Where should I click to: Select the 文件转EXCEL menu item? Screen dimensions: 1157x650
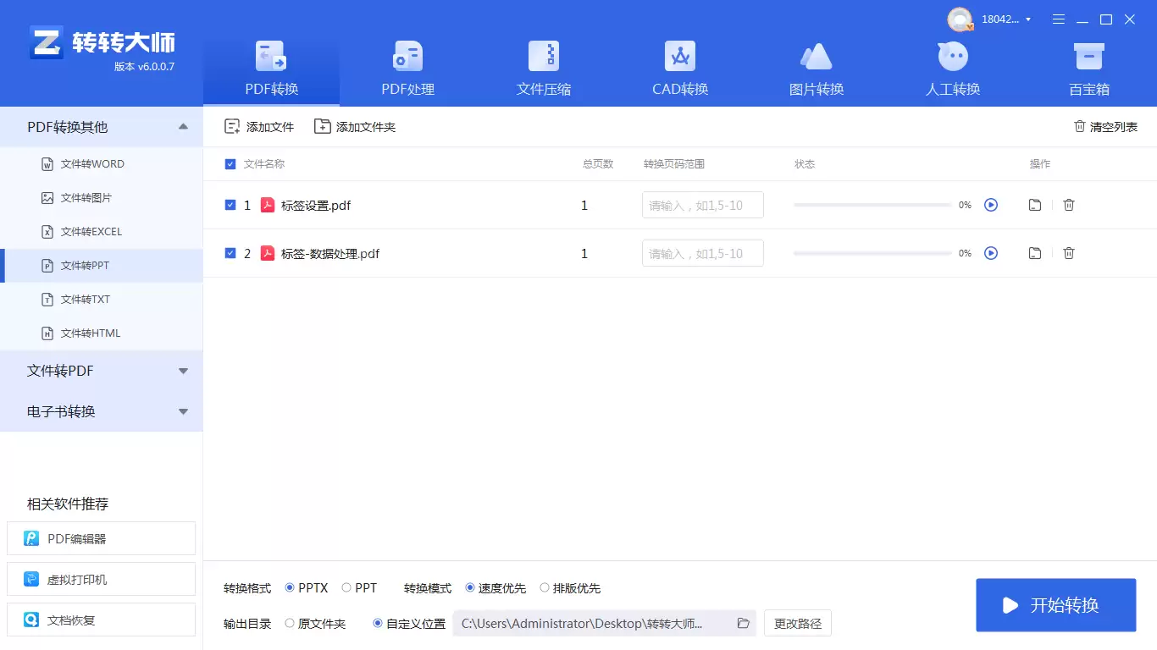pos(93,231)
